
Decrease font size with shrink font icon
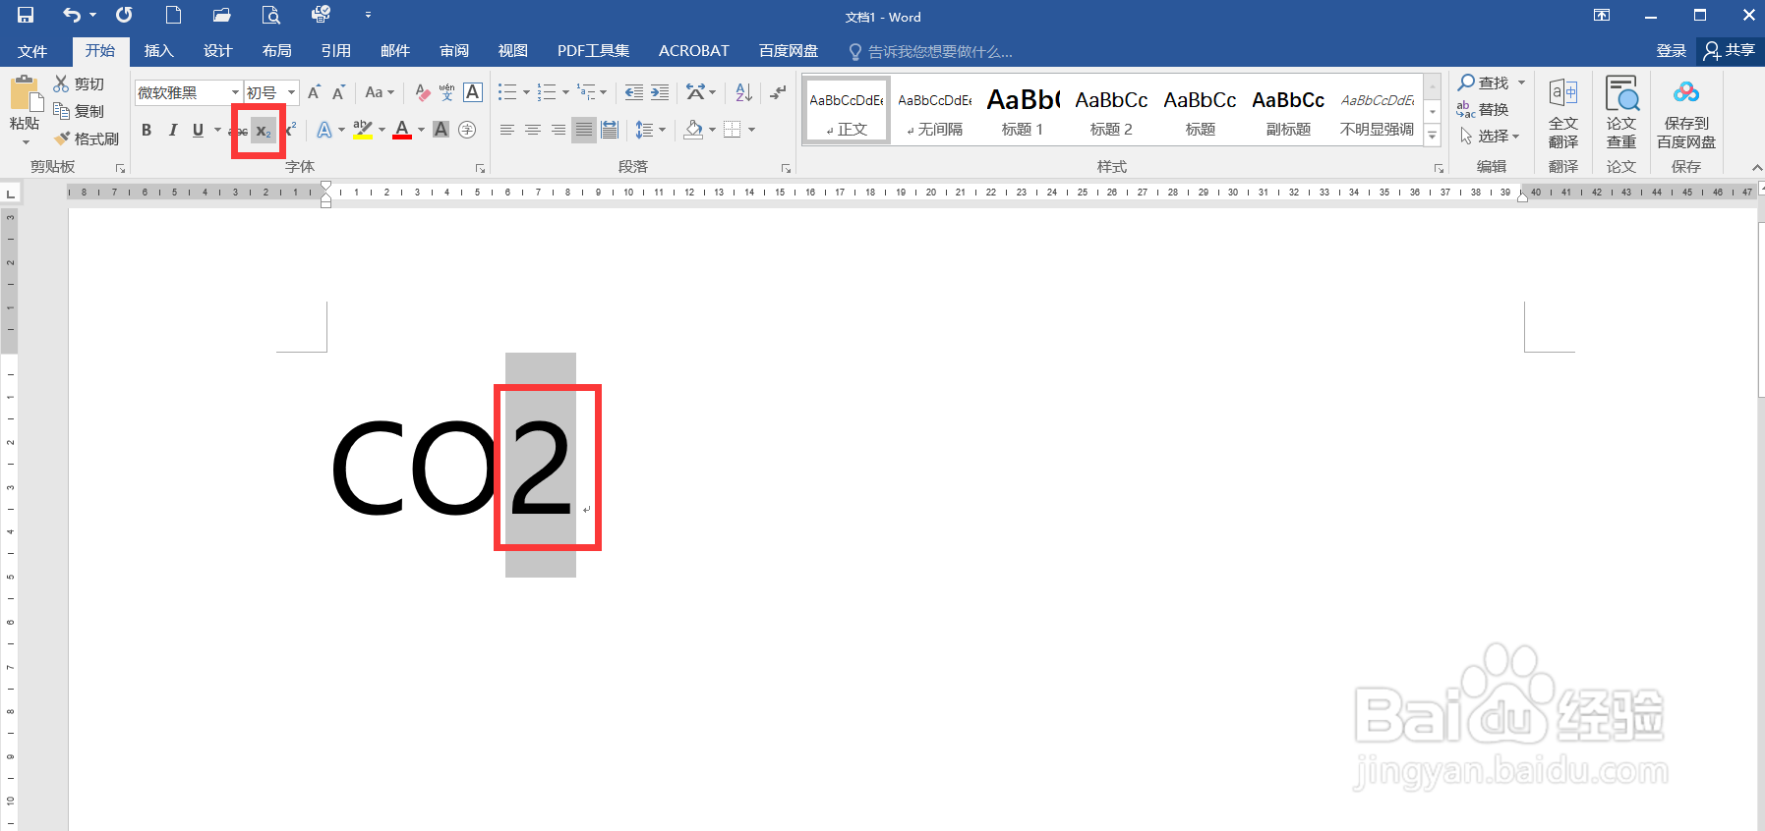pos(338,92)
